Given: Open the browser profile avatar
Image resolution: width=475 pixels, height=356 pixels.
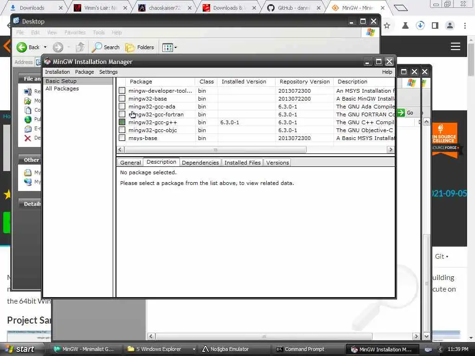Looking at the screenshot, I should 450,26.
